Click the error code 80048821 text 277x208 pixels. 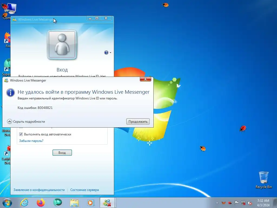45,108
